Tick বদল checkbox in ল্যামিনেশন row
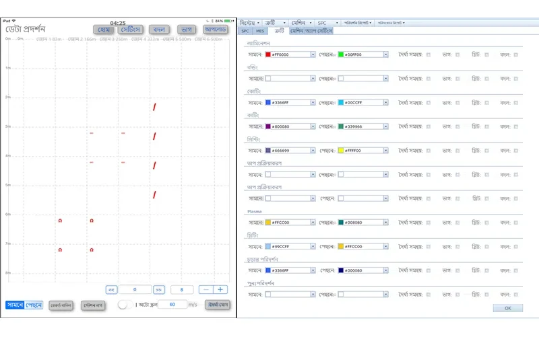The height and width of the screenshot is (343, 539). coord(516,54)
